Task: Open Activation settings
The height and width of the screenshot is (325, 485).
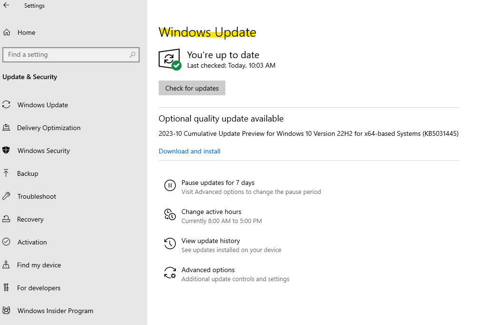Action: coord(32,243)
